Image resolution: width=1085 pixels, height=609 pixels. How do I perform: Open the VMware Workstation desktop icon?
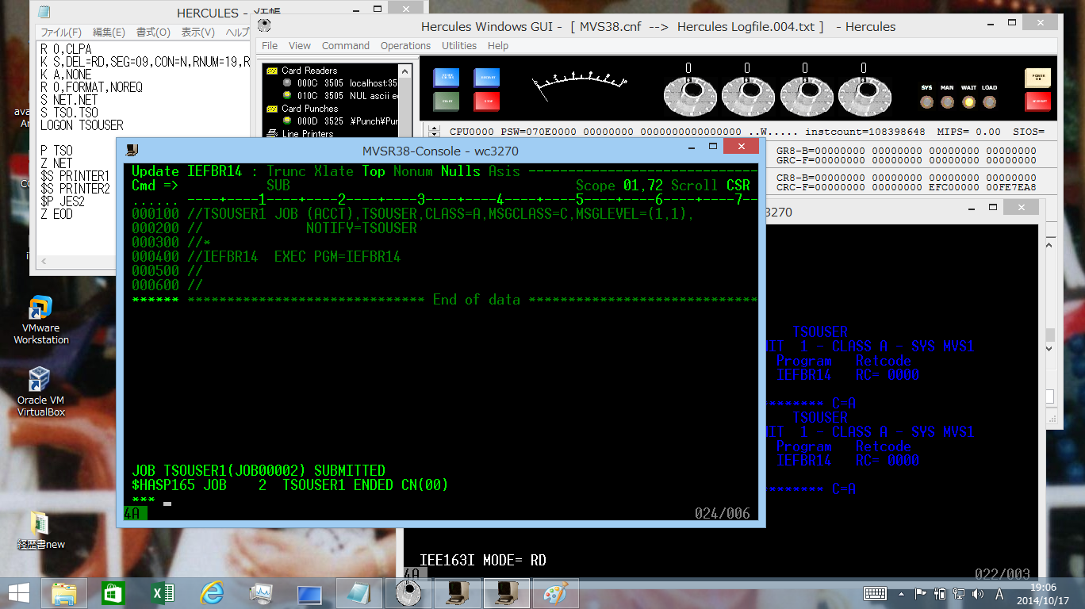tap(40, 320)
